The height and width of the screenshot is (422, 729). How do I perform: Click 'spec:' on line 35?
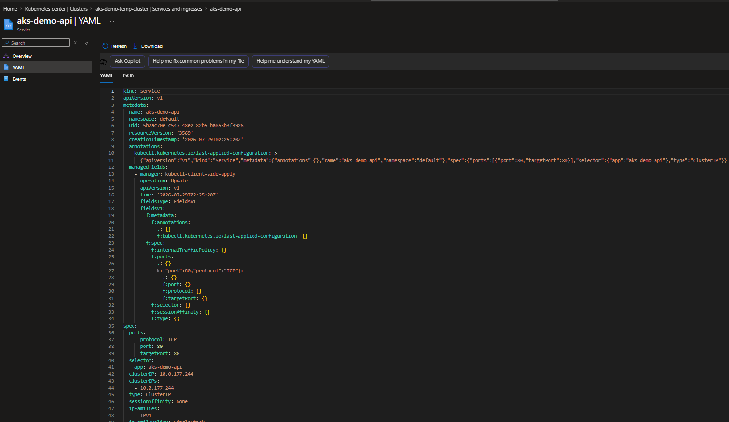[x=130, y=326]
